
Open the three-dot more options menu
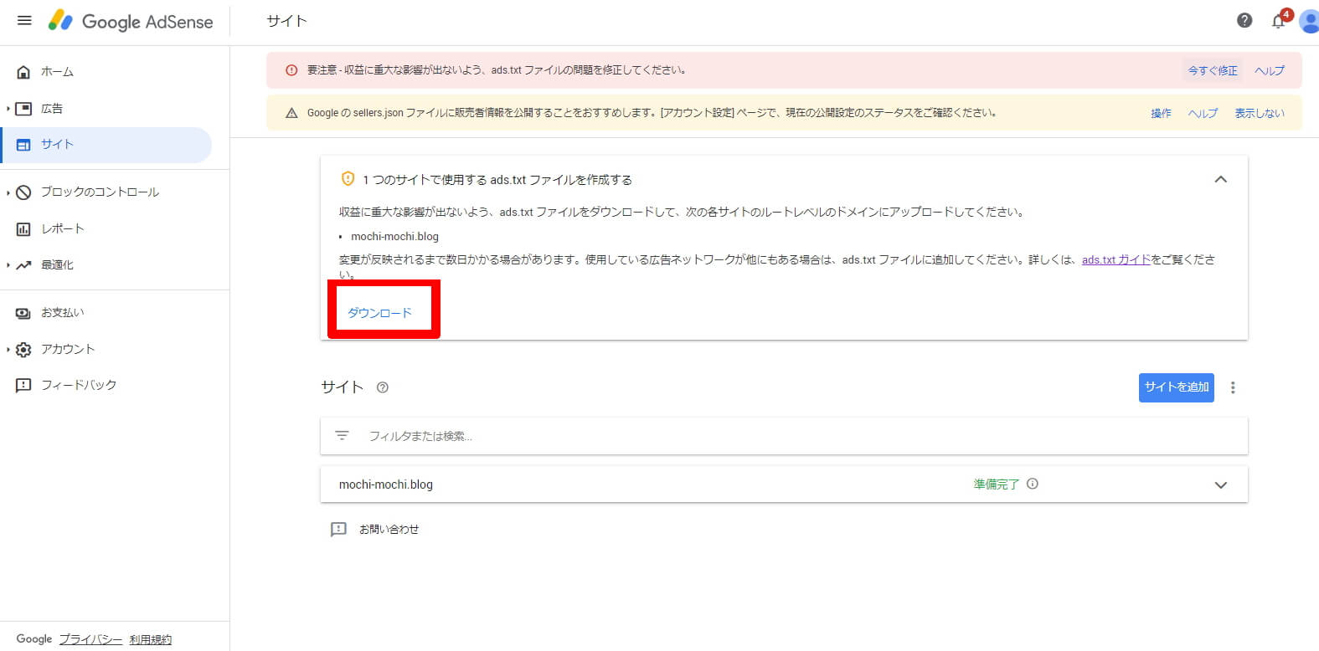(x=1233, y=387)
